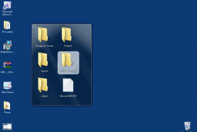Click the highlighted Video tutorials folder
Screen dimensions: 197x132
click(68, 63)
